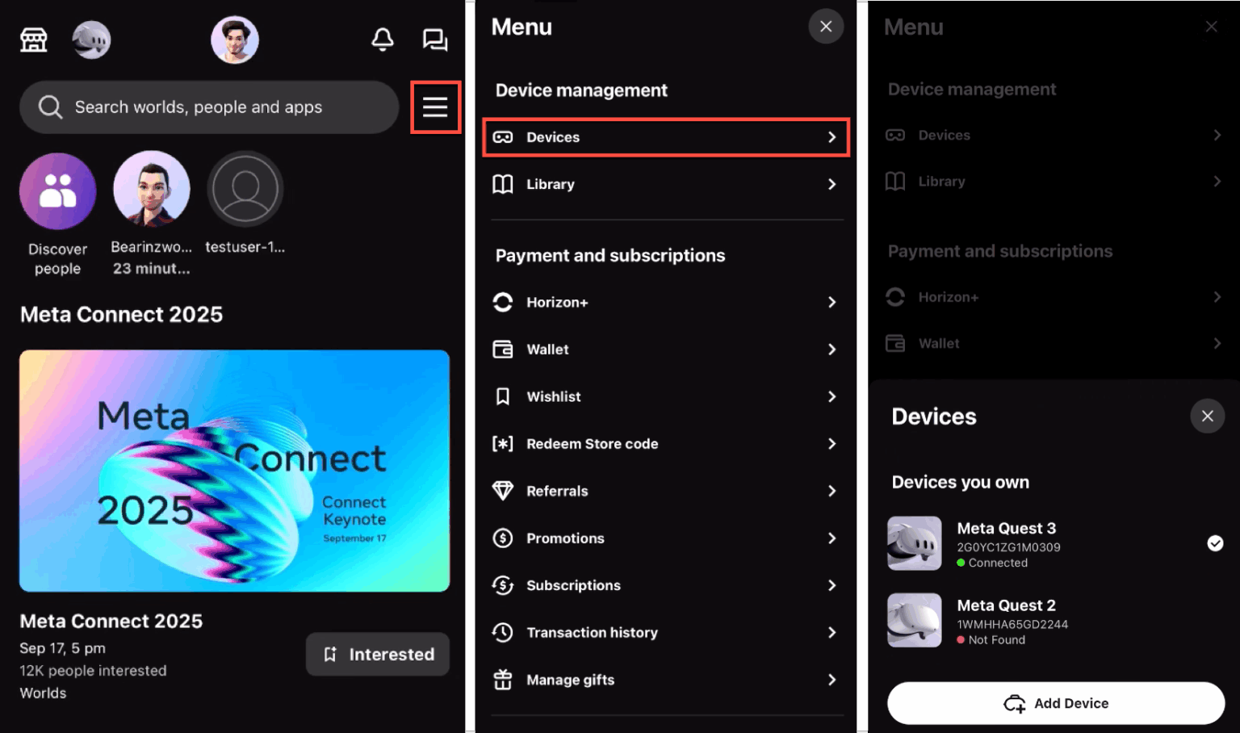Expand the Subscriptions chevron

[832, 585]
